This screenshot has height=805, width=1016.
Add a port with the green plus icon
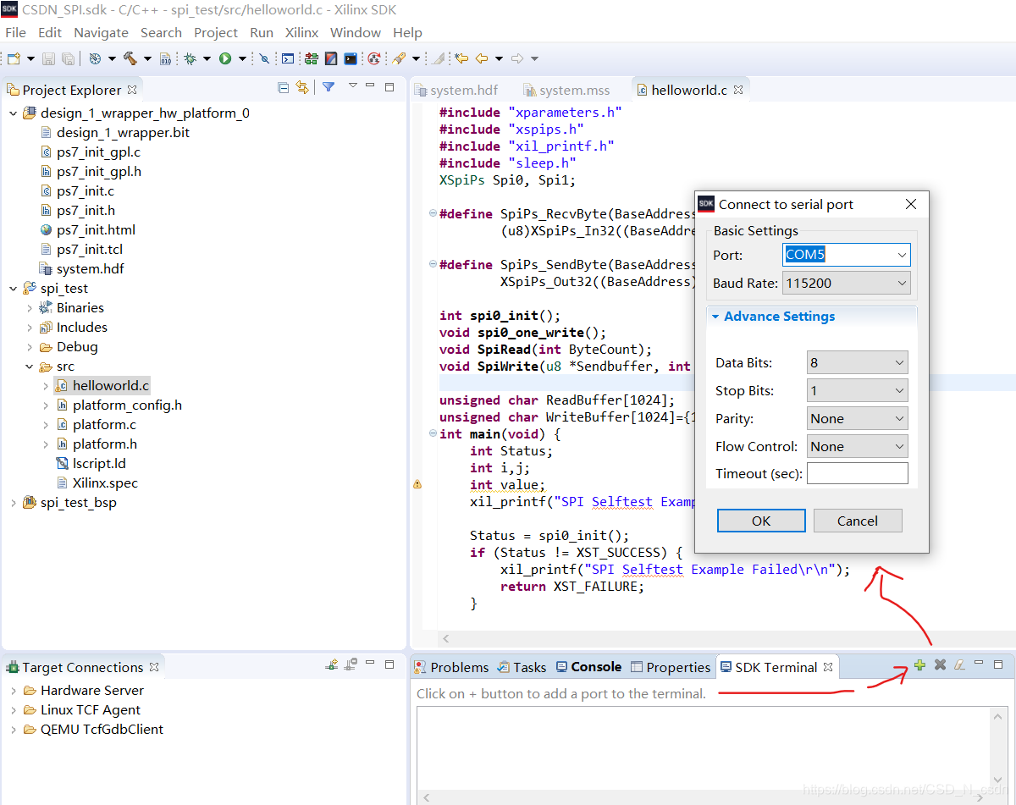click(919, 665)
